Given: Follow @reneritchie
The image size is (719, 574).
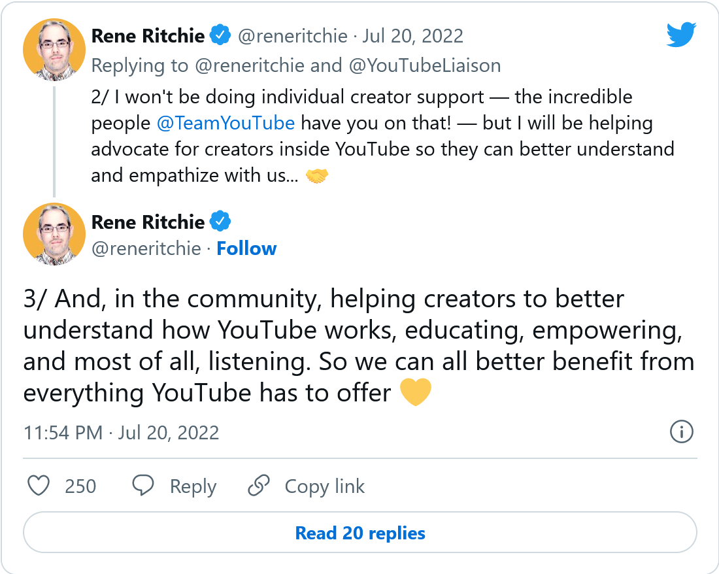Looking at the screenshot, I should coord(246,248).
